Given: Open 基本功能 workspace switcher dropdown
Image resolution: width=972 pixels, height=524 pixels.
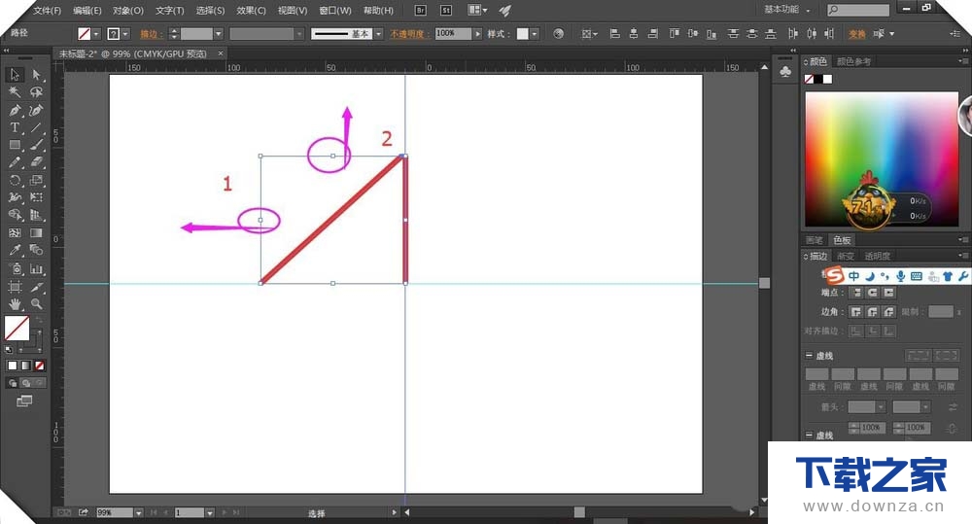Looking at the screenshot, I should point(786,10).
